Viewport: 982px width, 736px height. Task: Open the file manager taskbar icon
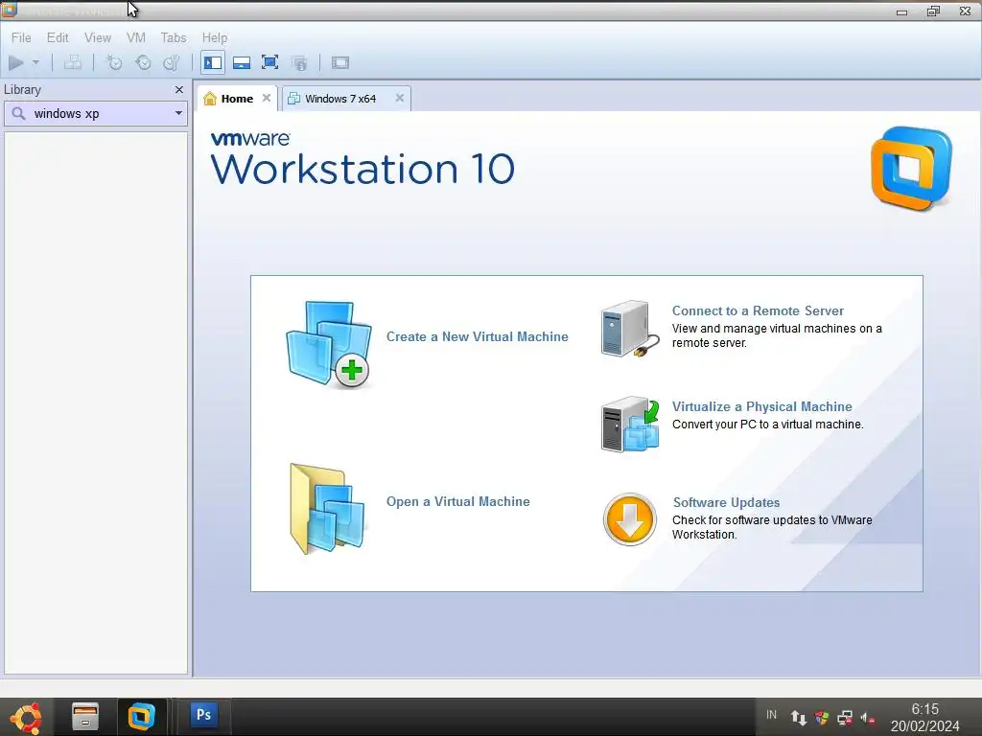click(x=85, y=717)
